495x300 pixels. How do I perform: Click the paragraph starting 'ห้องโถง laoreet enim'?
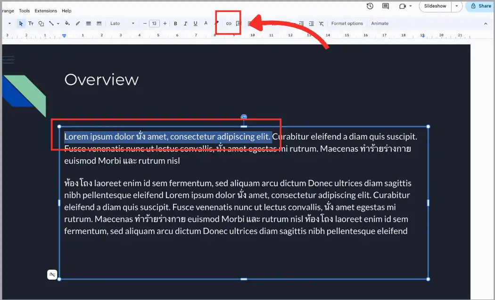[x=237, y=207]
